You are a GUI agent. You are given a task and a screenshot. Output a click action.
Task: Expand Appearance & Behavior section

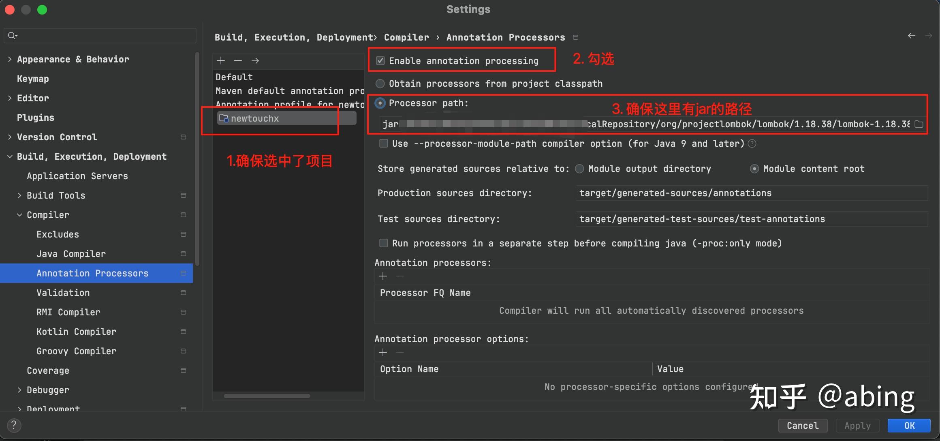pos(10,59)
